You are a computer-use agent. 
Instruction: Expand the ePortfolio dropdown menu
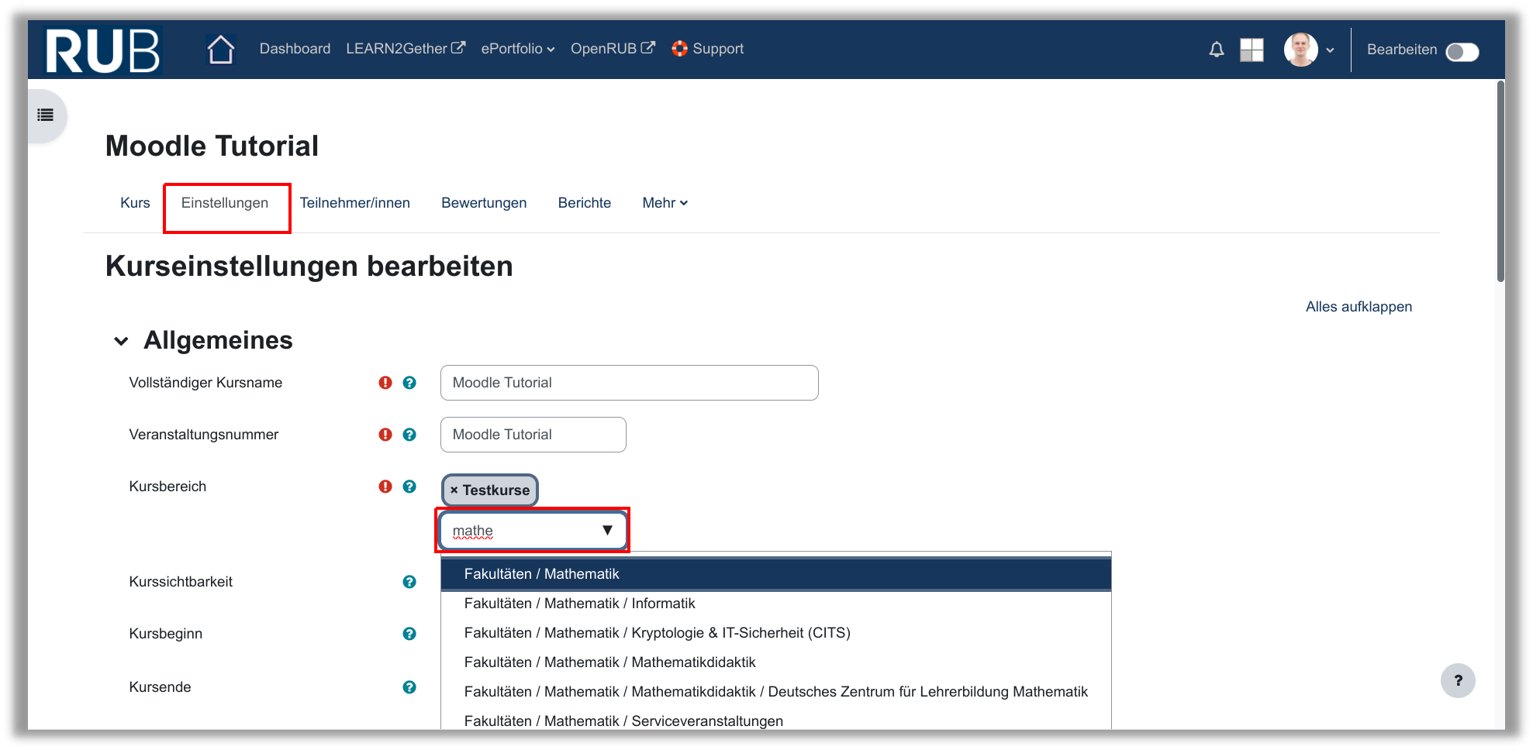(517, 49)
